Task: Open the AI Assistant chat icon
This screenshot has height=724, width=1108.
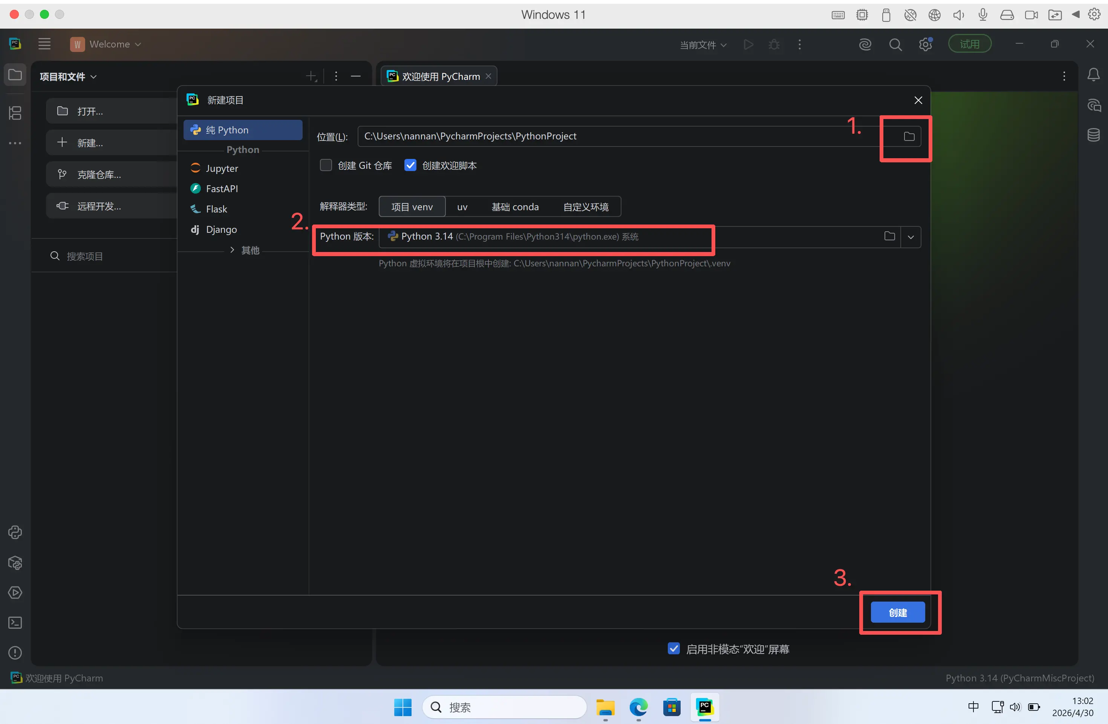Action: (x=1094, y=105)
